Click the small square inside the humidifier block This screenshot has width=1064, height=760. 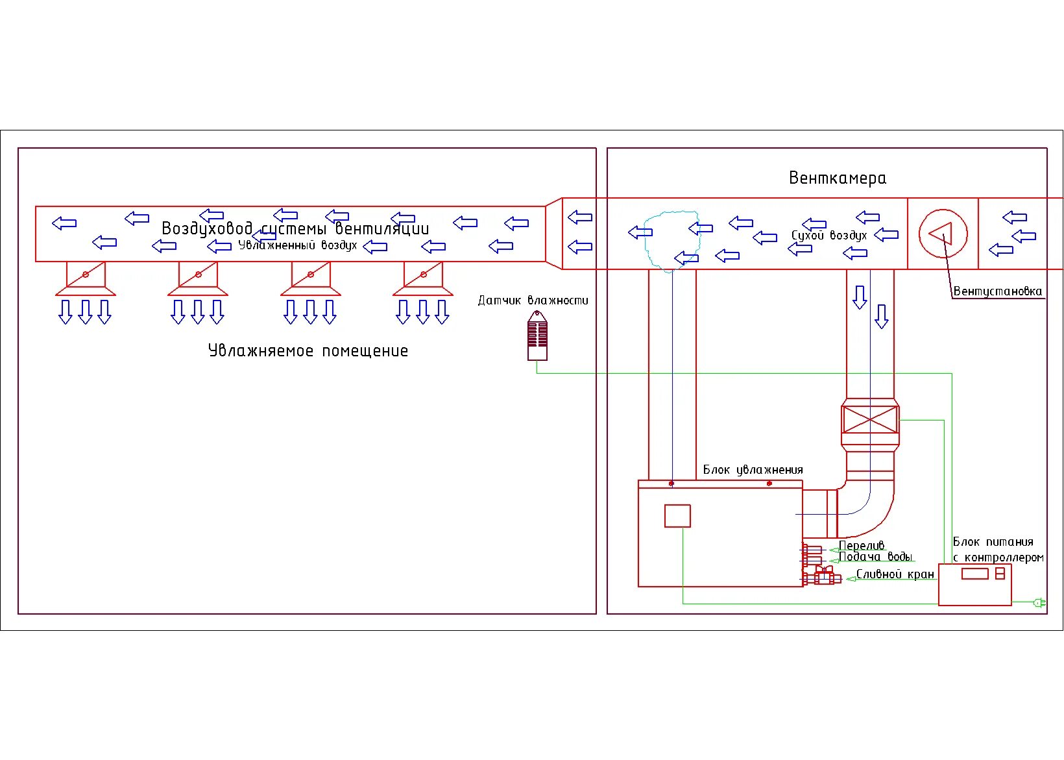click(x=677, y=516)
